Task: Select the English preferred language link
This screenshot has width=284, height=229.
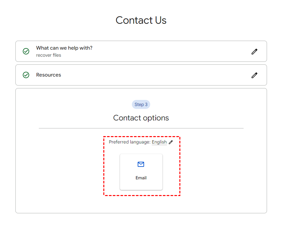Action: (x=159, y=142)
